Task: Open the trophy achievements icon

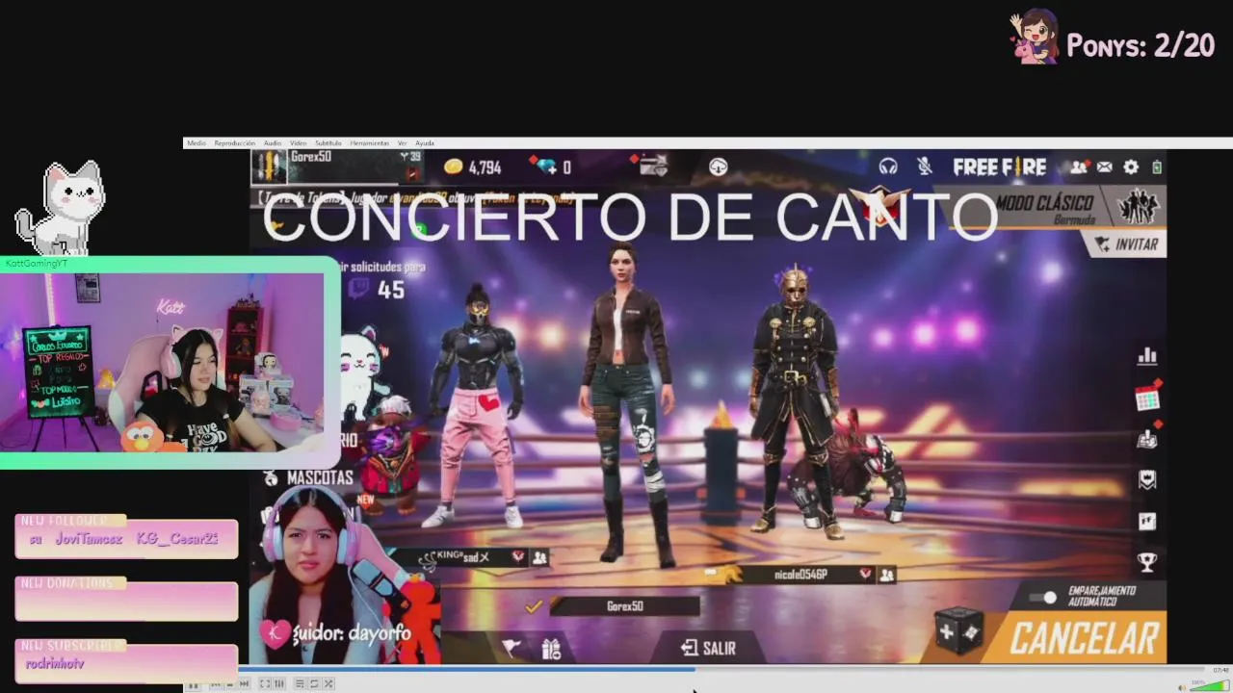Action: coord(1147,561)
